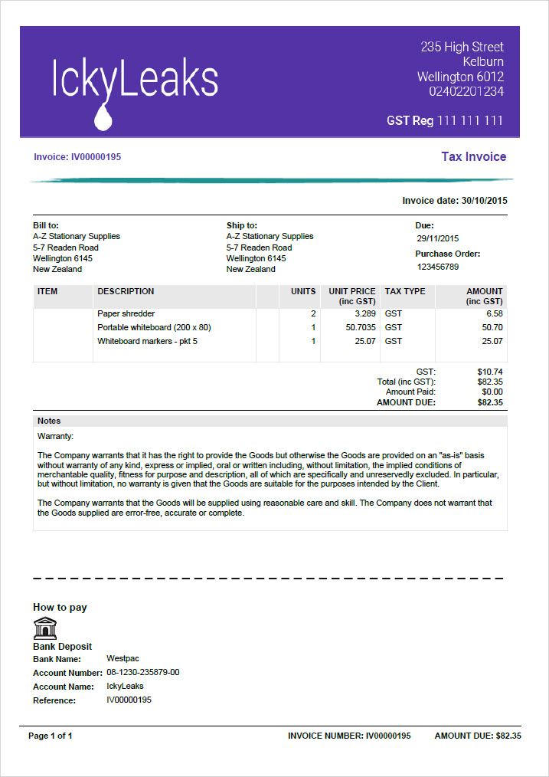The width and height of the screenshot is (549, 777).
Task: Select the Whiteboard markers - pkt 5 row
Action: (270, 342)
